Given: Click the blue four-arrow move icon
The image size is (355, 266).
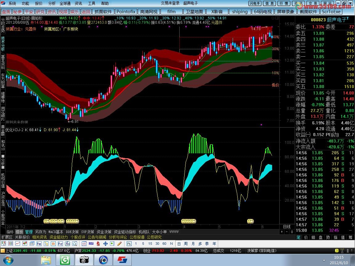Looking at the screenshot, I should point(105,244).
